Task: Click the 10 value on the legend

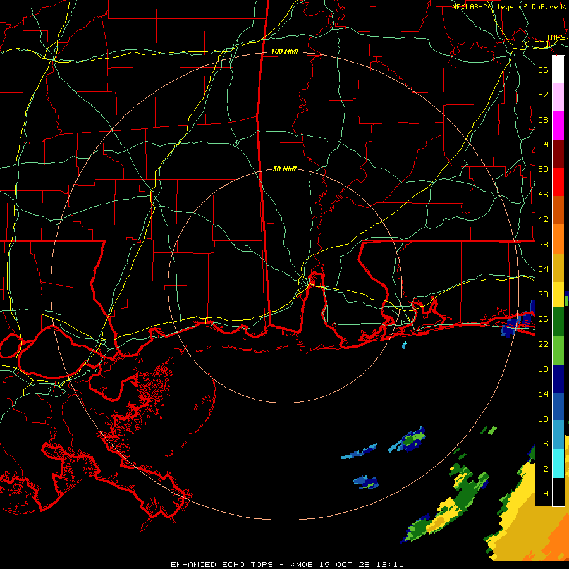Action: [x=543, y=419]
